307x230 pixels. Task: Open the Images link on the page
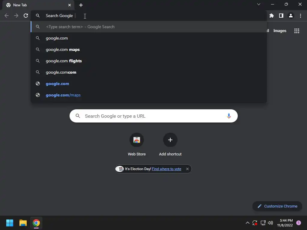(x=280, y=31)
